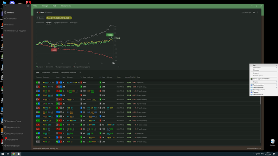Open the Инструменты menu
The height and width of the screenshot is (156, 278).
point(66,6)
